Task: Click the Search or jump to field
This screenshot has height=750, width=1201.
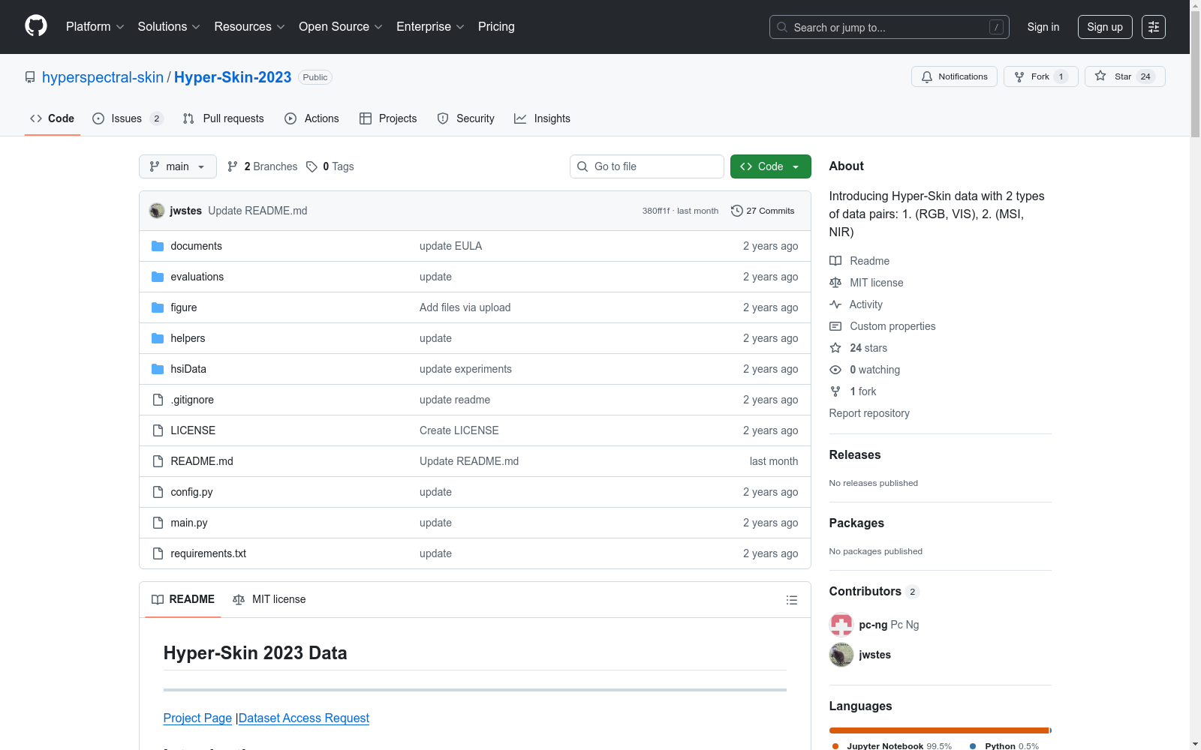Action: [889, 27]
